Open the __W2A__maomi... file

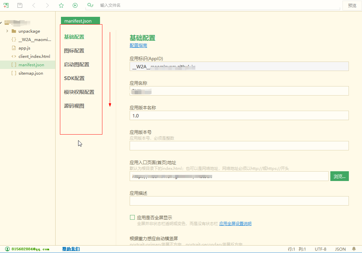click(35, 39)
